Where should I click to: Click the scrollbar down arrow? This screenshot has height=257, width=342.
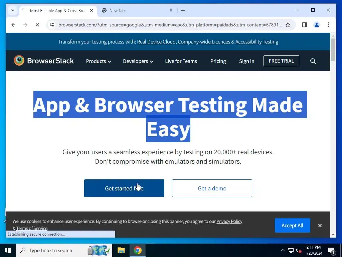click(x=333, y=235)
